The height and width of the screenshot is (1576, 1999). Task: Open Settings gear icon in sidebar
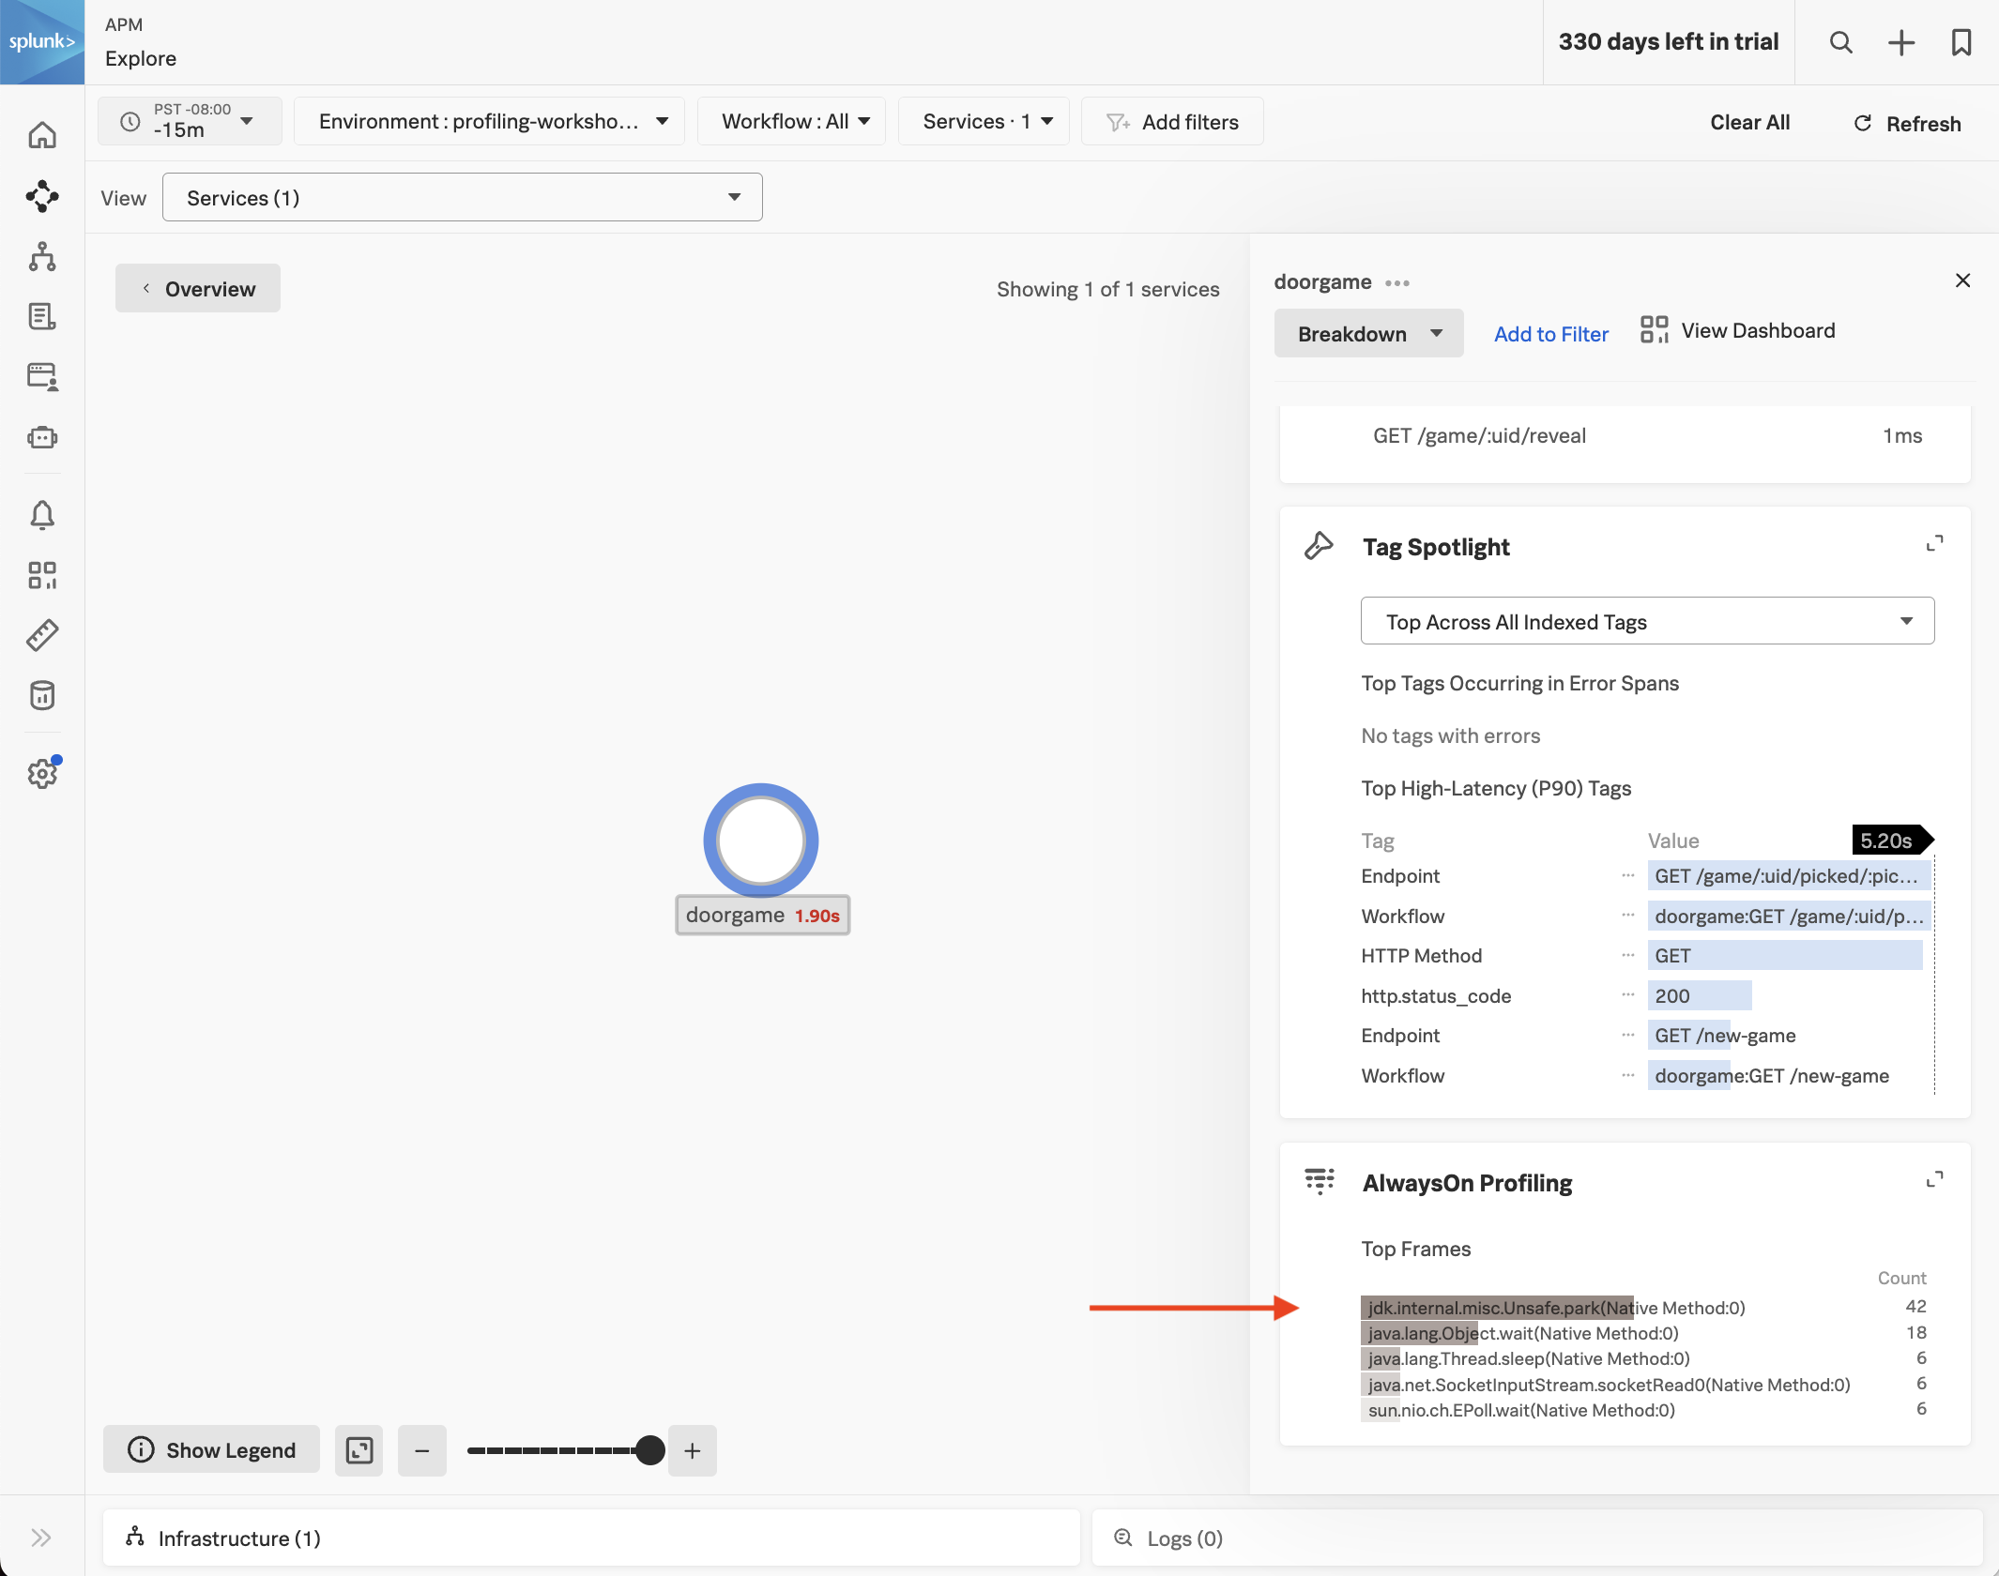click(x=42, y=774)
